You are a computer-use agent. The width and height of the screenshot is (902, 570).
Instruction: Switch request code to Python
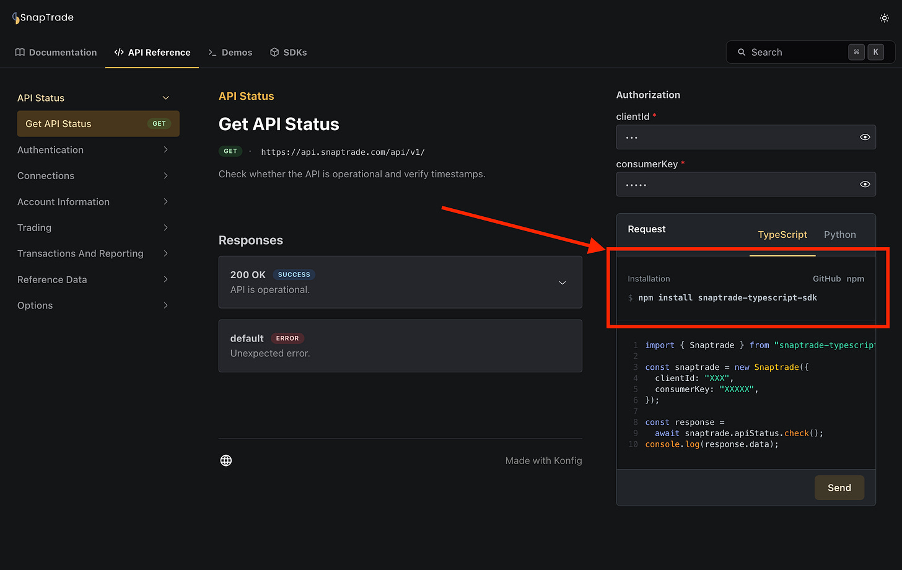coord(839,235)
